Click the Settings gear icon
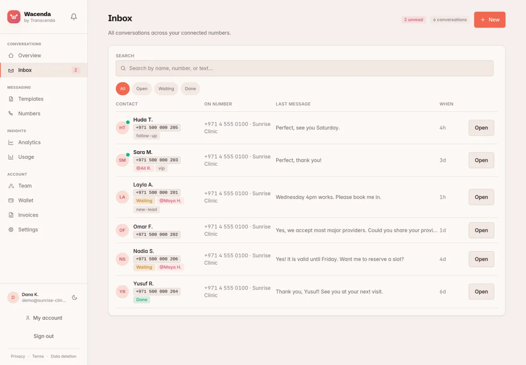 point(11,229)
